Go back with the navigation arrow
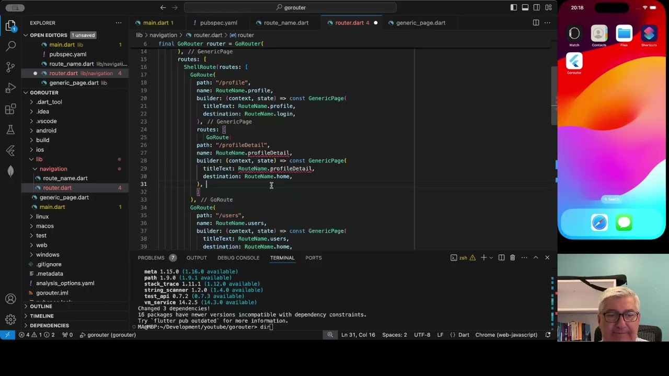Image resolution: width=669 pixels, height=376 pixels. pyautogui.click(x=163, y=7)
